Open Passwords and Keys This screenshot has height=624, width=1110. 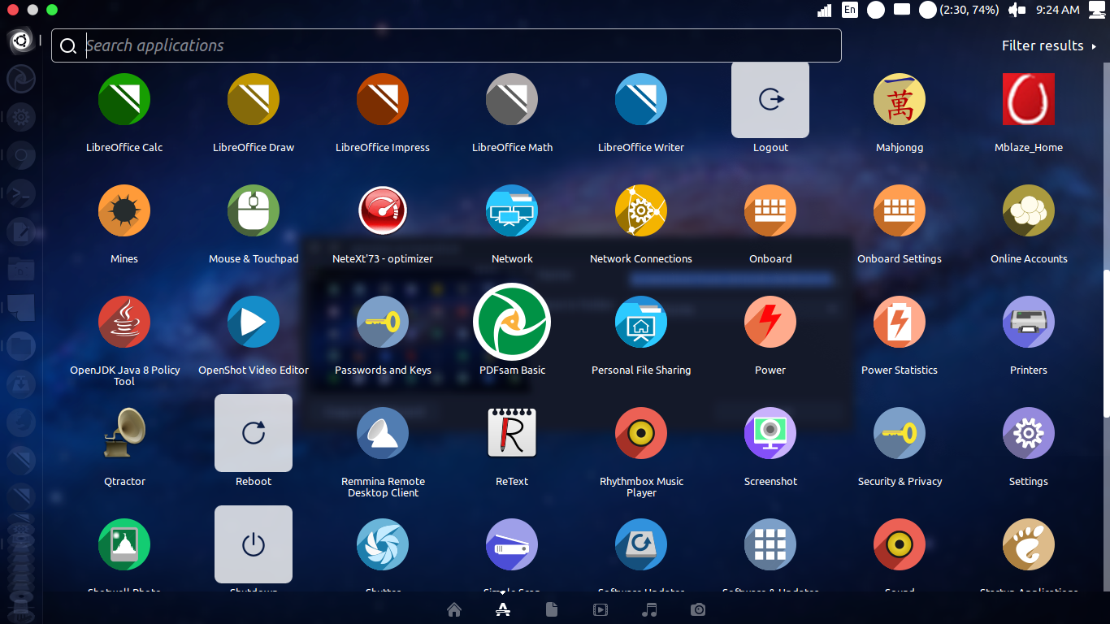(x=383, y=322)
